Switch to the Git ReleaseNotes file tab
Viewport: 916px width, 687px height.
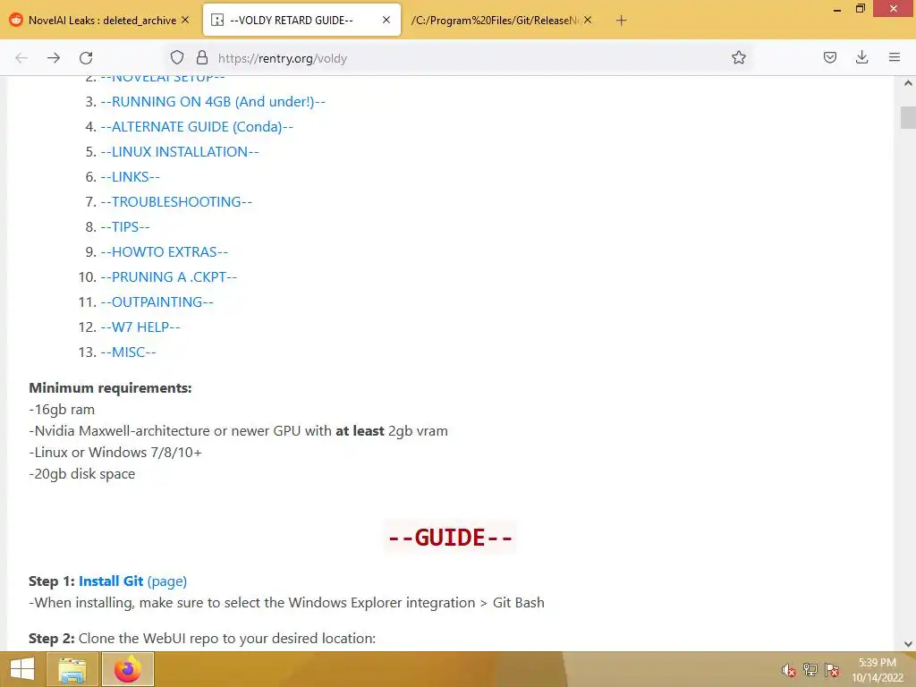(503, 21)
